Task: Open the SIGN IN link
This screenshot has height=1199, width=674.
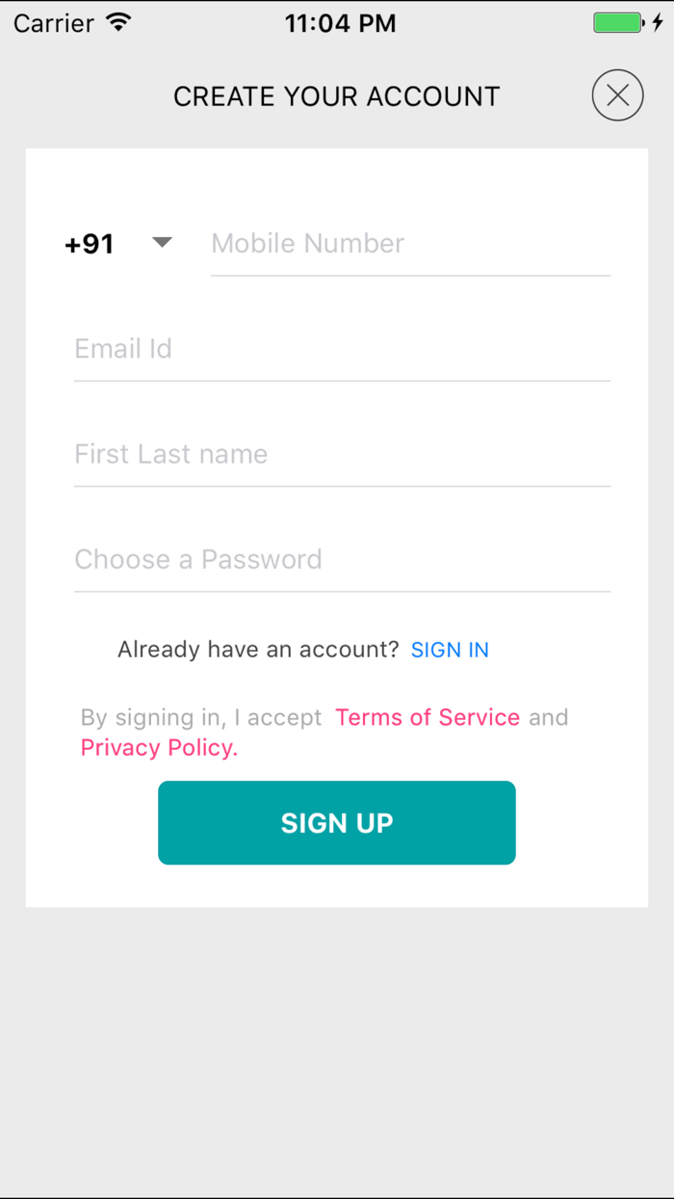Action: tap(450, 650)
